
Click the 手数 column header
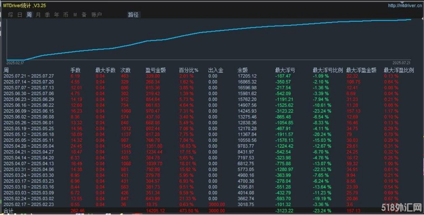point(75,70)
